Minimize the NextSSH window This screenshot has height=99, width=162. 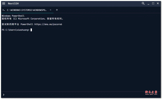pos(148,4)
